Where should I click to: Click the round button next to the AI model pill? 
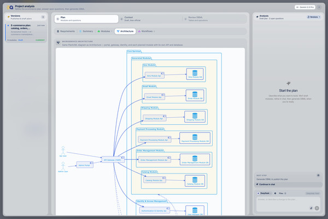pyautogui.click(x=319, y=7)
